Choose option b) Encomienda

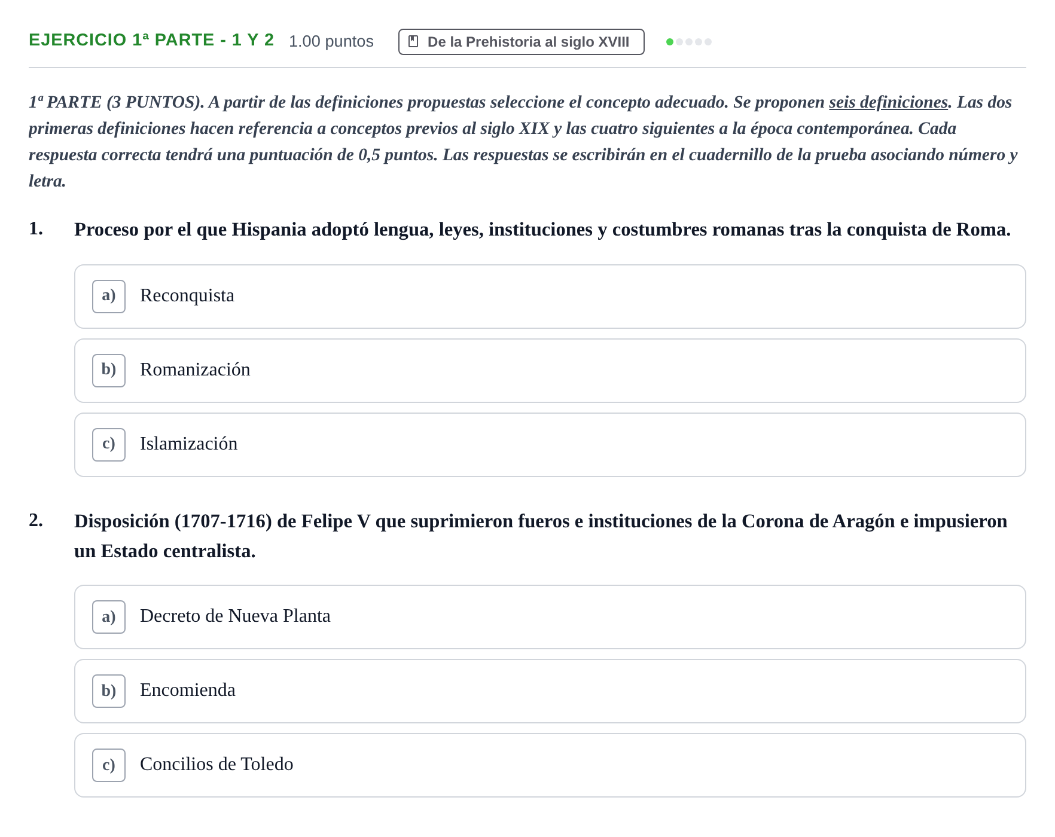(550, 691)
